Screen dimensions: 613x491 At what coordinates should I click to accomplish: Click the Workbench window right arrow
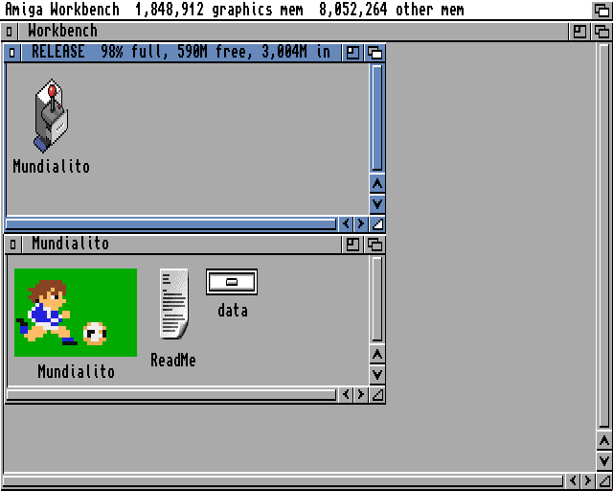[588, 480]
